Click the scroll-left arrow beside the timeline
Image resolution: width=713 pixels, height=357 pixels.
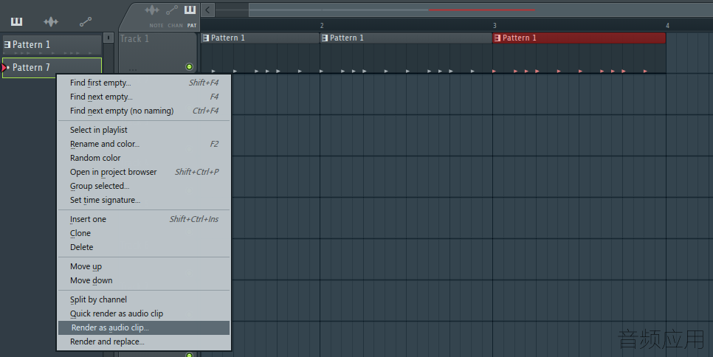click(x=208, y=10)
